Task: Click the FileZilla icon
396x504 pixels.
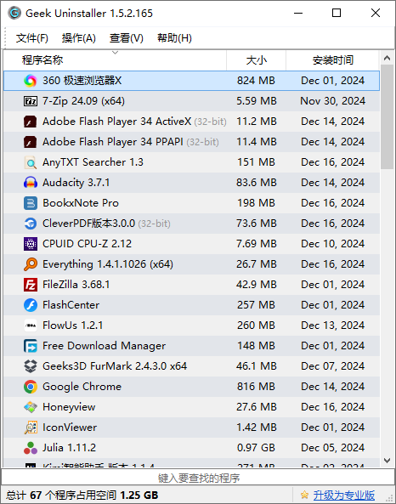Action: click(31, 285)
